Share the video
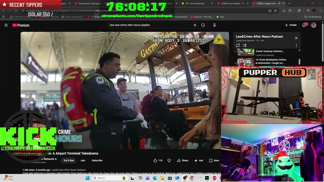Viewport: 324px width, 182px height. coord(183,161)
